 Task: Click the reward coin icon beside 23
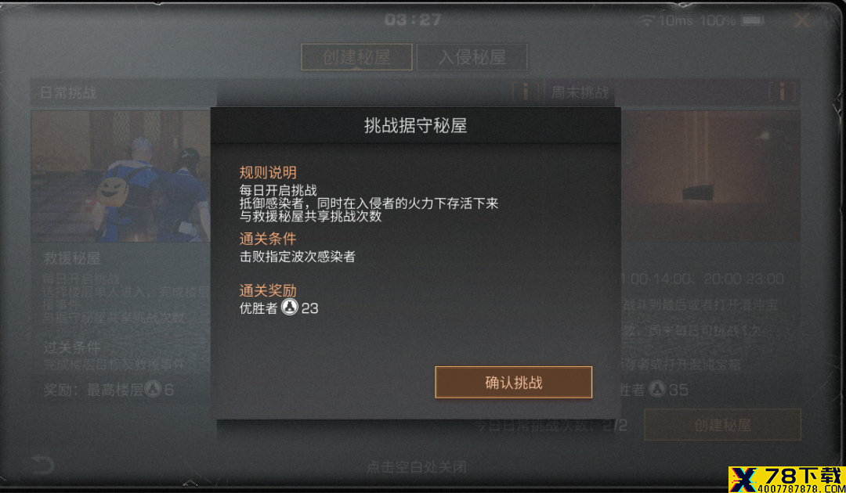point(290,308)
